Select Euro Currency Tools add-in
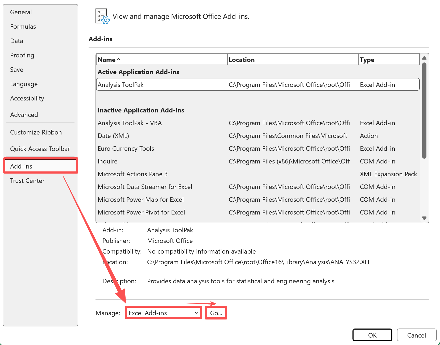The height and width of the screenshot is (345, 440). pyautogui.click(x=126, y=149)
